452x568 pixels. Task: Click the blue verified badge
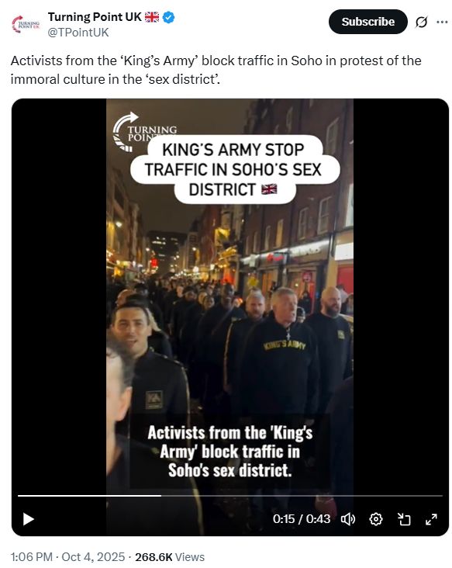(x=169, y=17)
